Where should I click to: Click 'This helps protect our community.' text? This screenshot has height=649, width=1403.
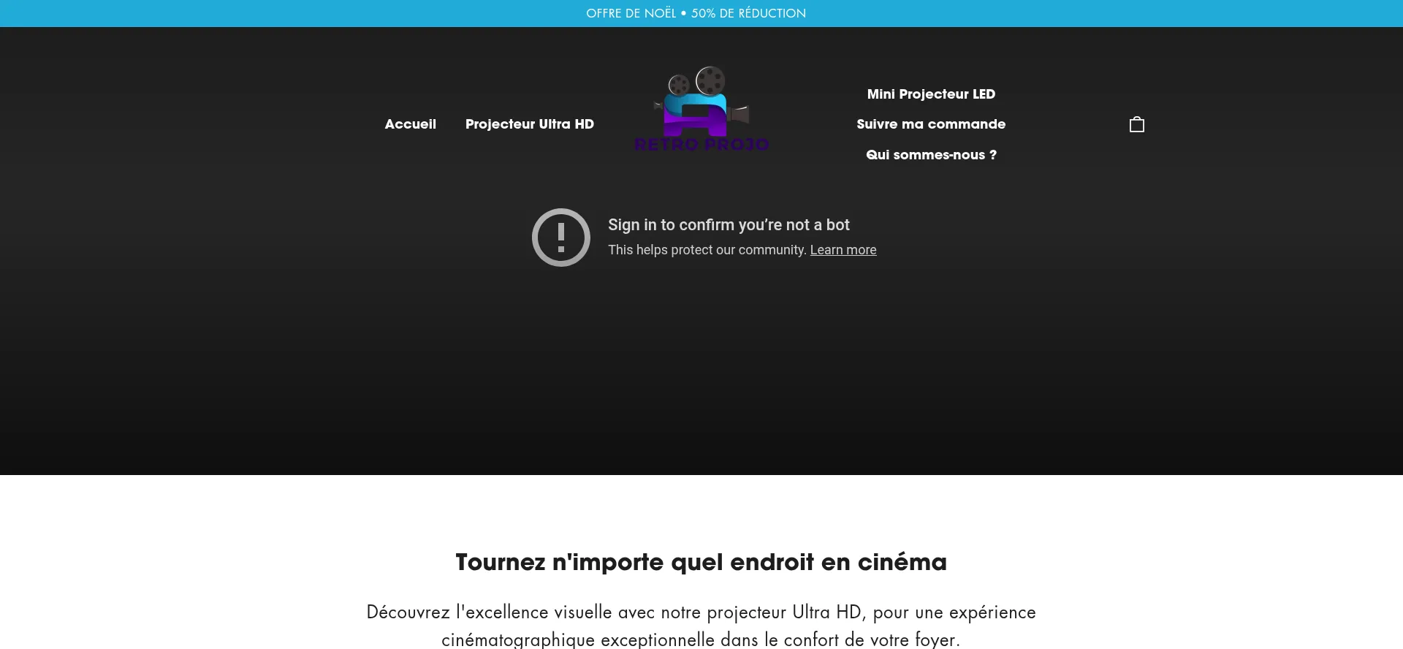point(707,250)
